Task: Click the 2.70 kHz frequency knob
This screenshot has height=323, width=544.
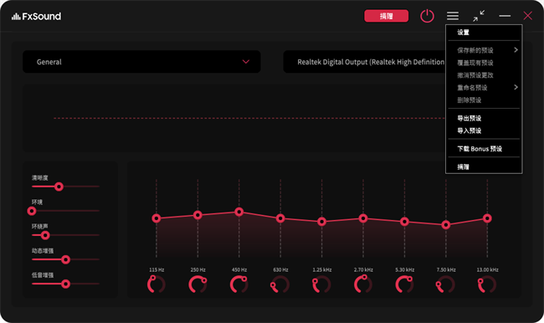Action: [x=363, y=285]
